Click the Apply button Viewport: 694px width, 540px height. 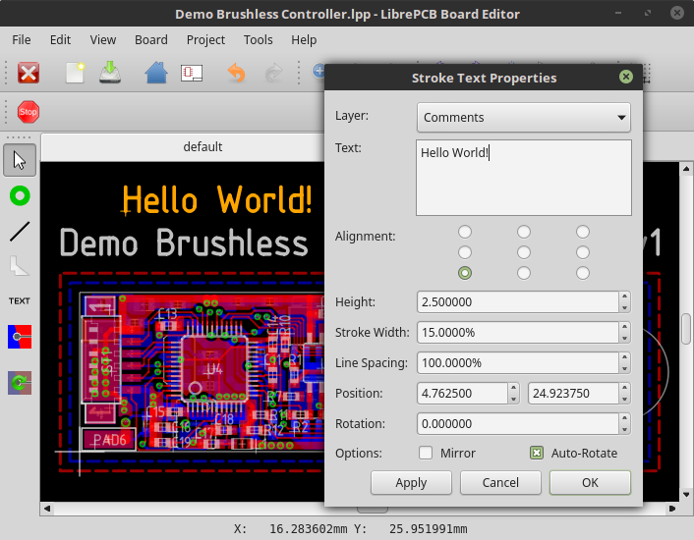tap(411, 482)
